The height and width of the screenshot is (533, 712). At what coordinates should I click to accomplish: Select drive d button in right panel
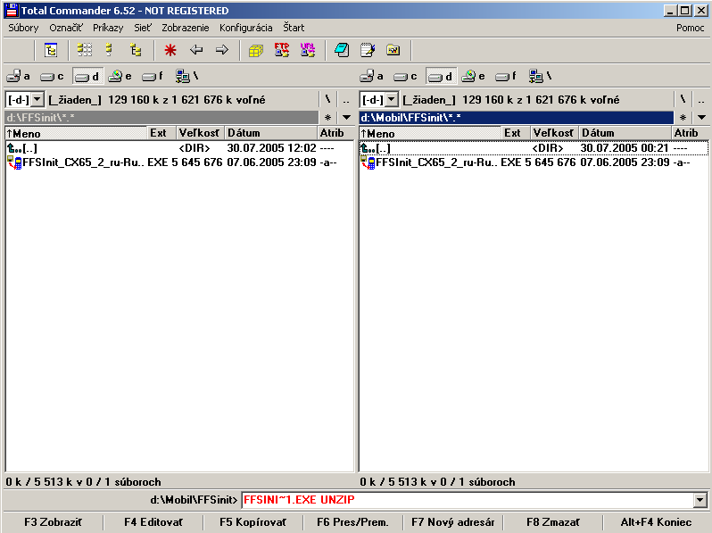coord(441,77)
